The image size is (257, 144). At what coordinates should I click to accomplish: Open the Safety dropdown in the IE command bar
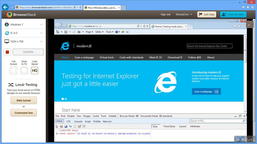(99, 32)
